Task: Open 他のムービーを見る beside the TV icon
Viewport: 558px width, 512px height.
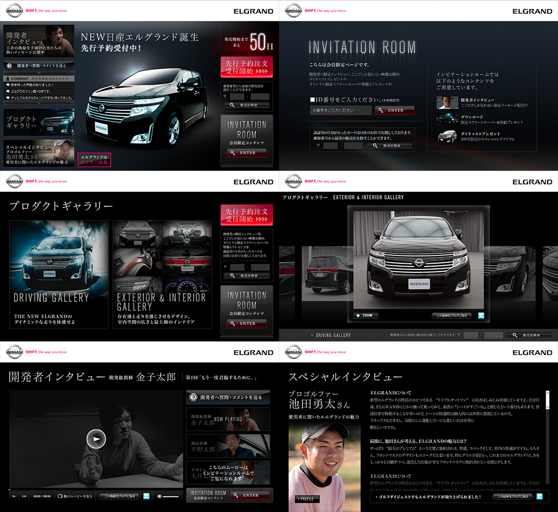Action: (75, 496)
